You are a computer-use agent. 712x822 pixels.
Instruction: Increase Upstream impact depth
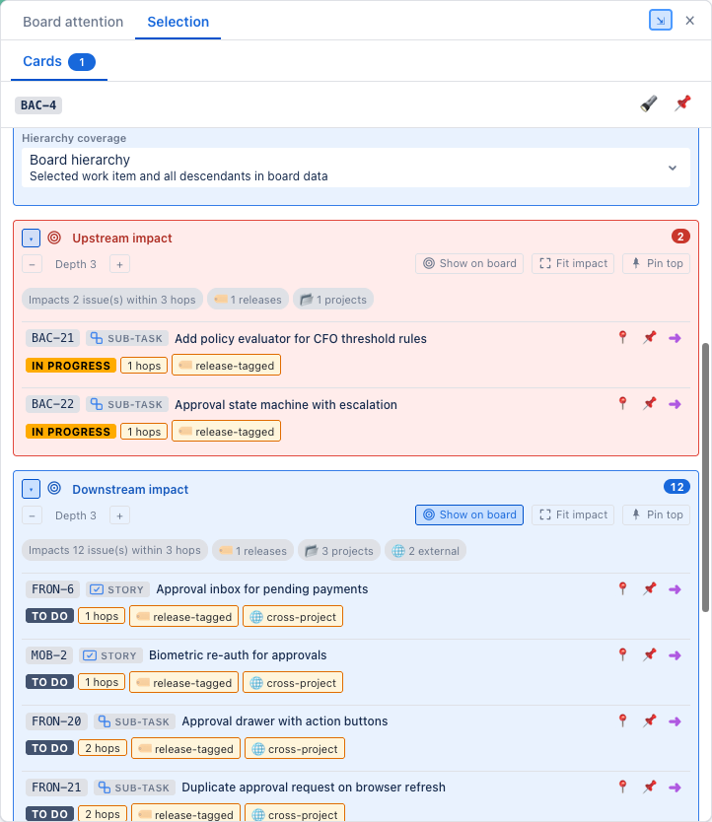[119, 264]
